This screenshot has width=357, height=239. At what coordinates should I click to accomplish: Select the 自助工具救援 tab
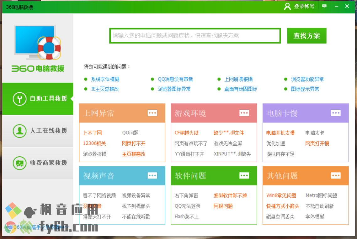click(x=38, y=99)
